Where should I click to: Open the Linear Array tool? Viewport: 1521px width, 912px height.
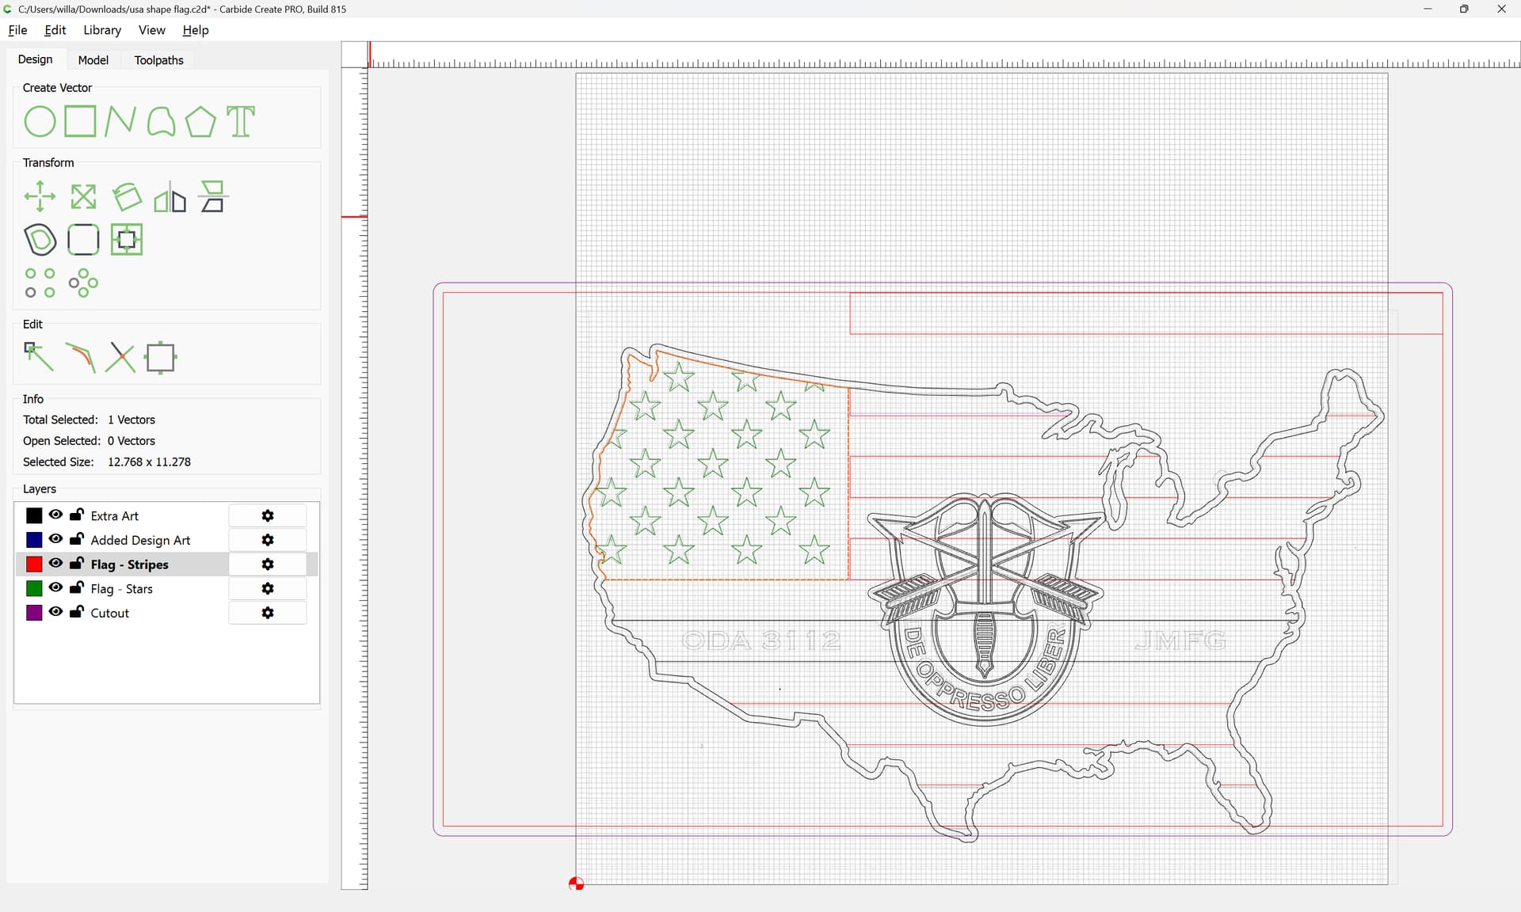[40, 283]
